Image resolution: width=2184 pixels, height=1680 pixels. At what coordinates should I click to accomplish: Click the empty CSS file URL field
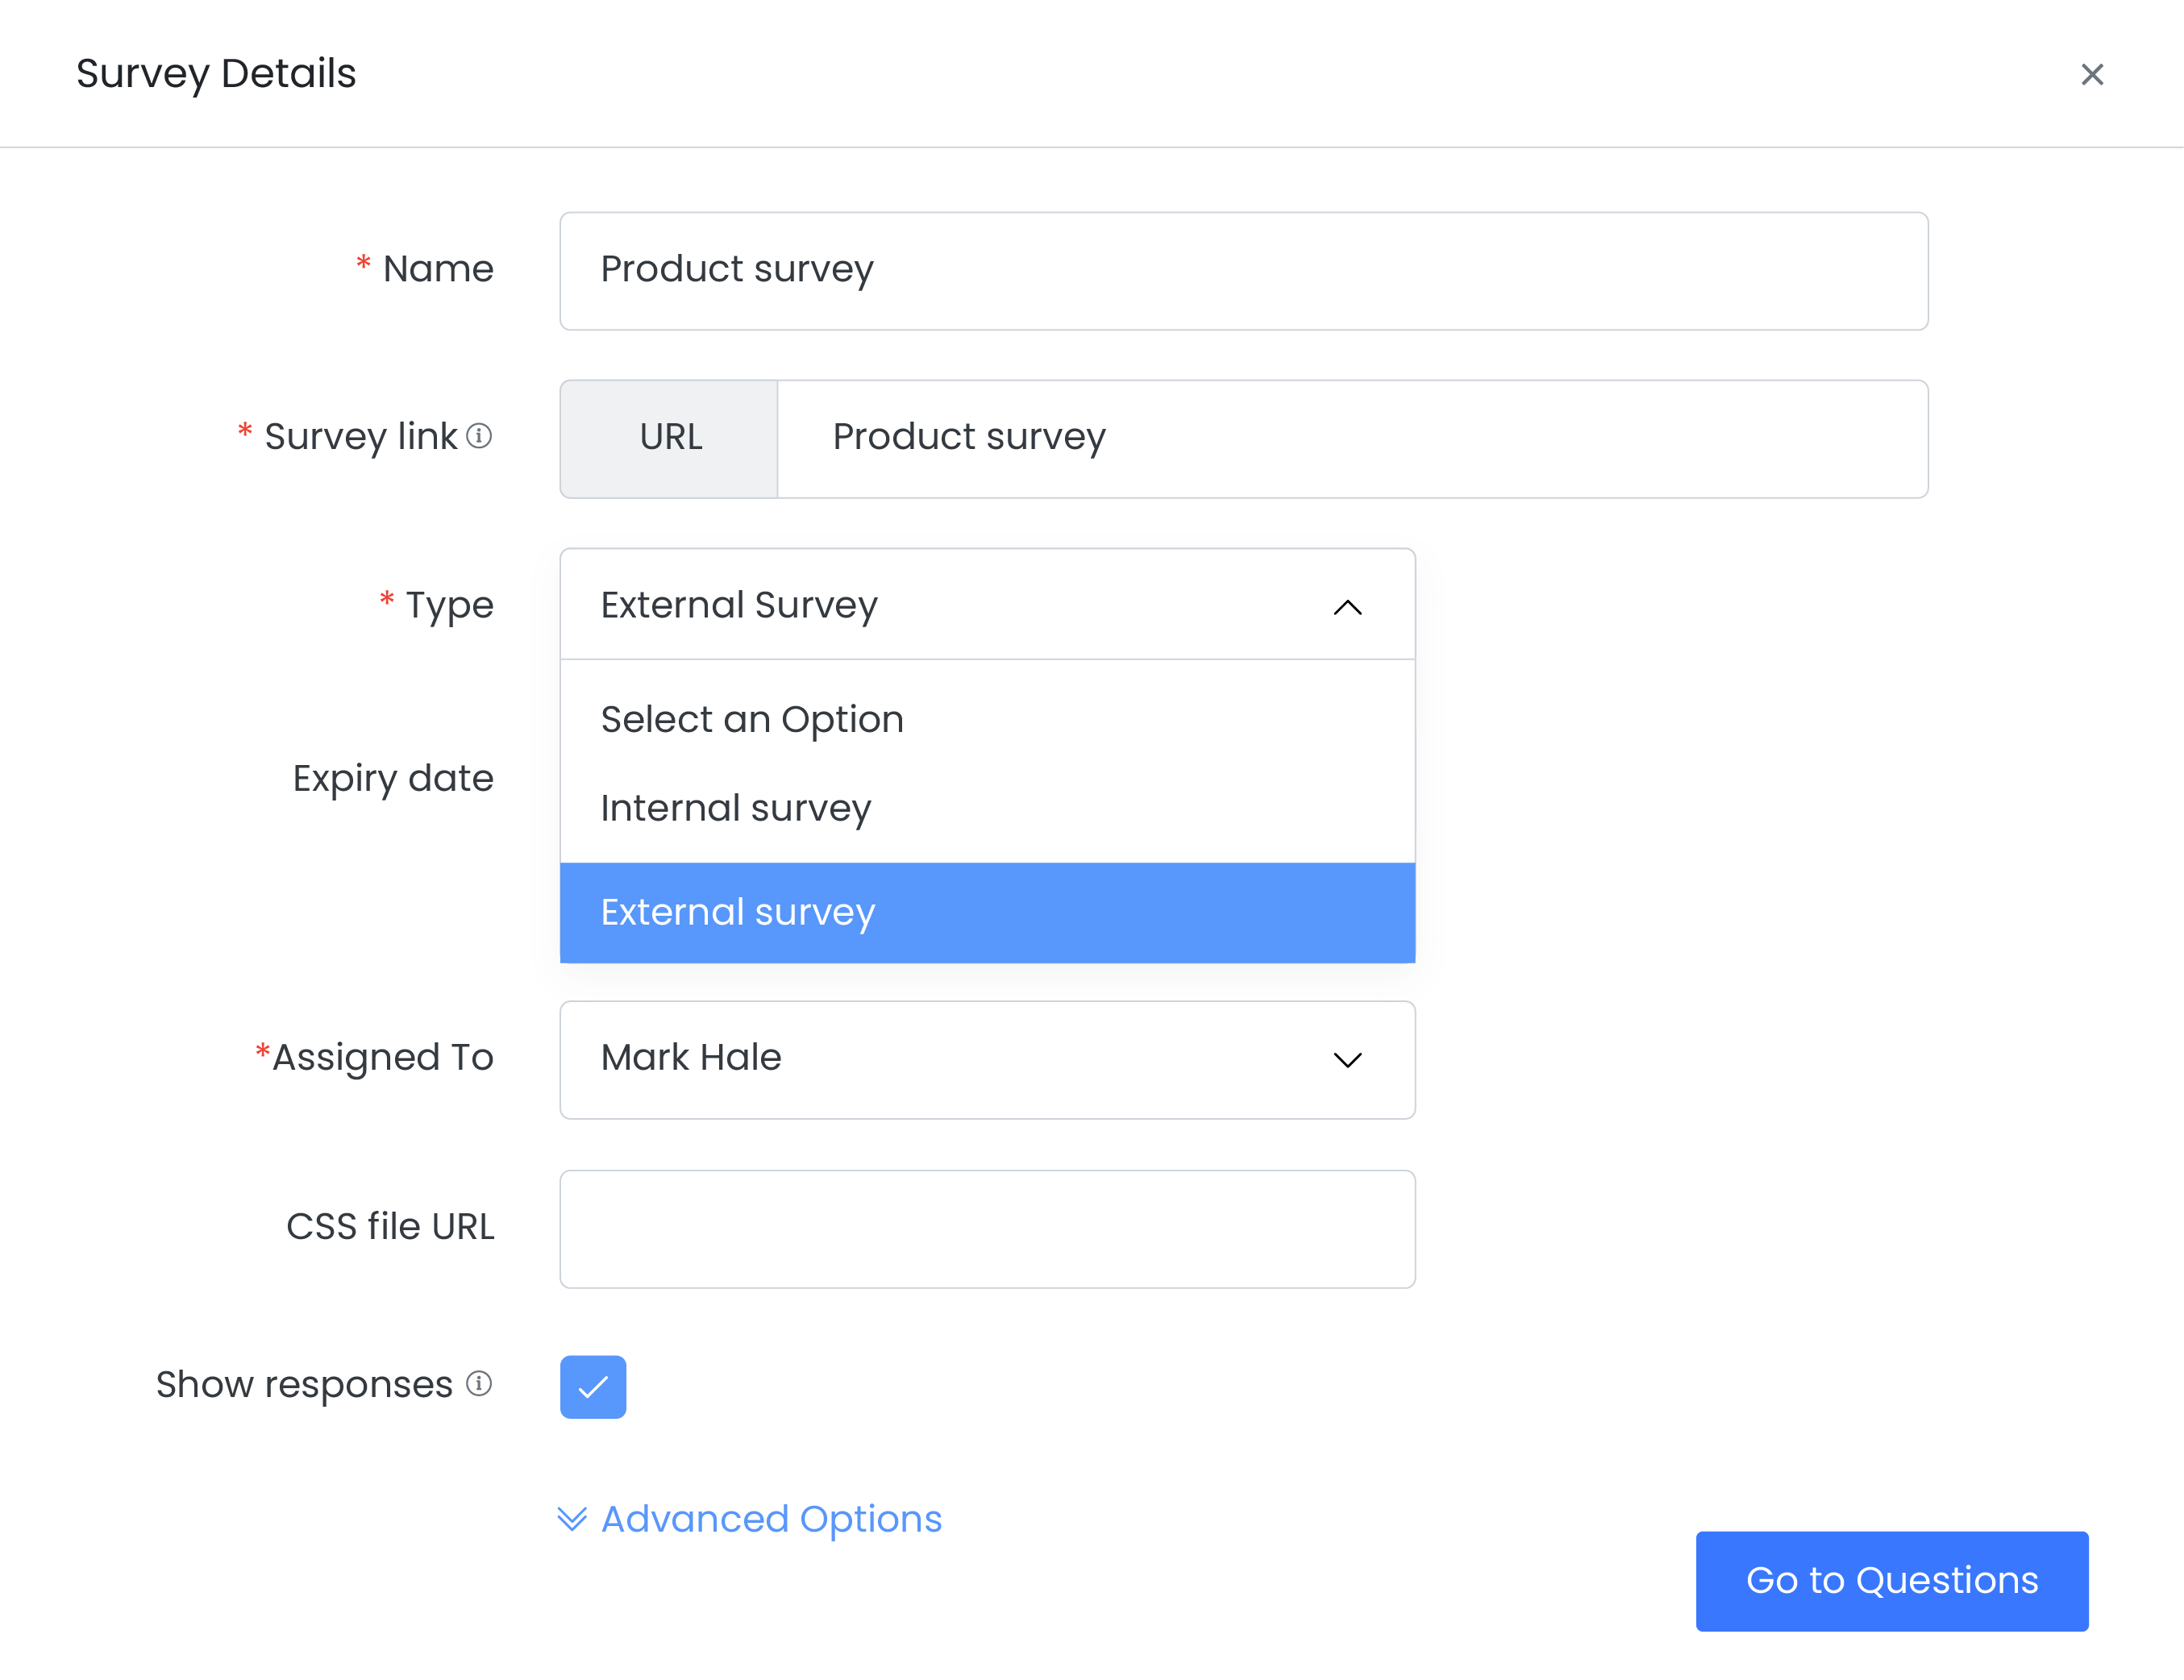click(x=986, y=1229)
